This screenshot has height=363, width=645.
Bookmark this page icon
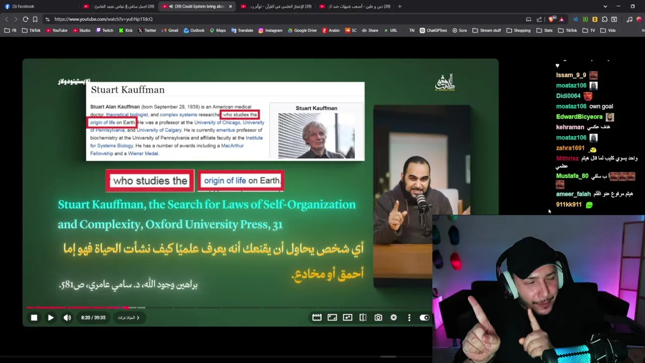(x=35, y=19)
